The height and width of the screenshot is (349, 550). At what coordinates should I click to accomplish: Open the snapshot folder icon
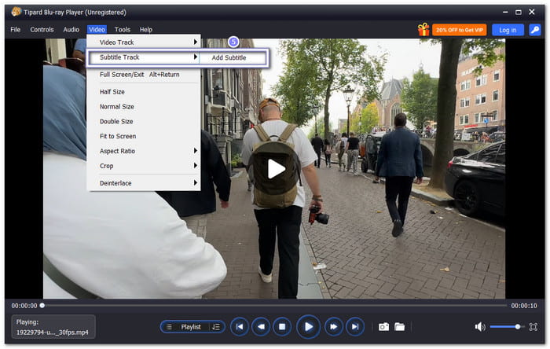pos(399,327)
